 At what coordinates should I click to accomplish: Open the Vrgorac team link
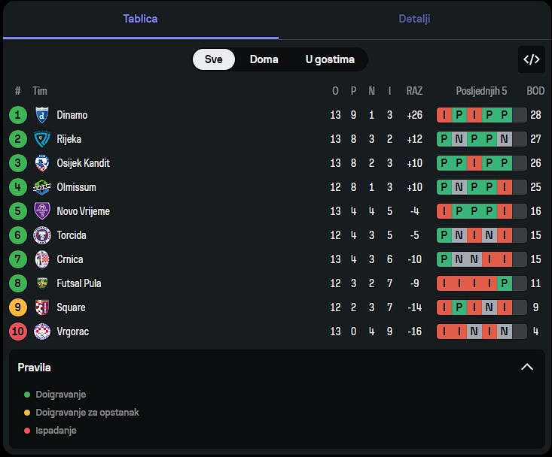point(72,331)
